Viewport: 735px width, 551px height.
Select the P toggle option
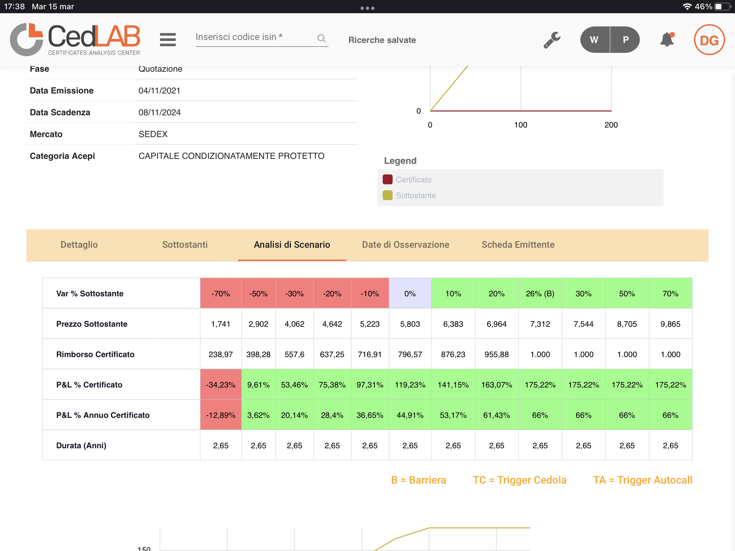pos(625,40)
